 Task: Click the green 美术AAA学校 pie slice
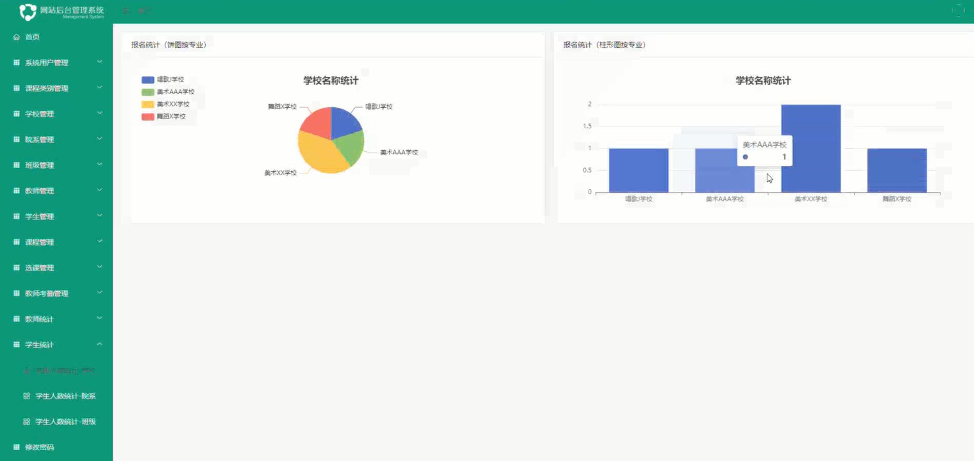pos(351,147)
